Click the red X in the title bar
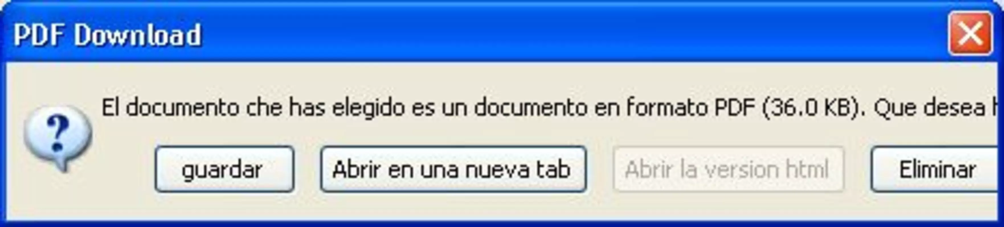 [970, 33]
